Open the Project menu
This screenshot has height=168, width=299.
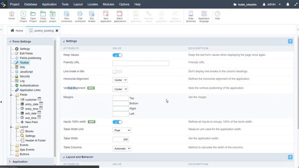click(x=14, y=4)
